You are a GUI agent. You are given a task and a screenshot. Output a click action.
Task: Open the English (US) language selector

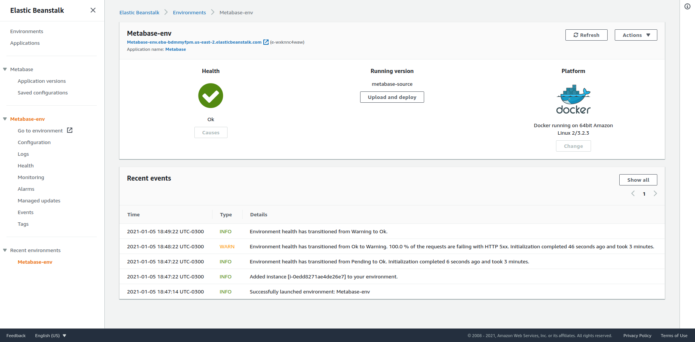[x=50, y=336]
